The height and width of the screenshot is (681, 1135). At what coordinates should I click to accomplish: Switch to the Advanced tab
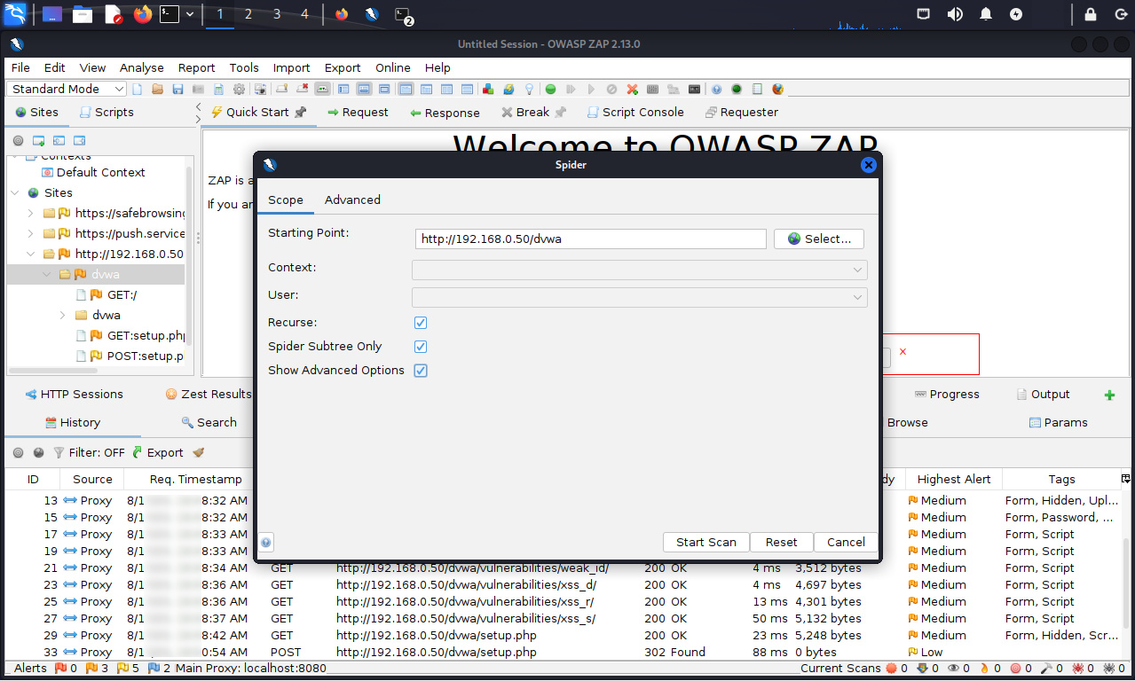352,200
